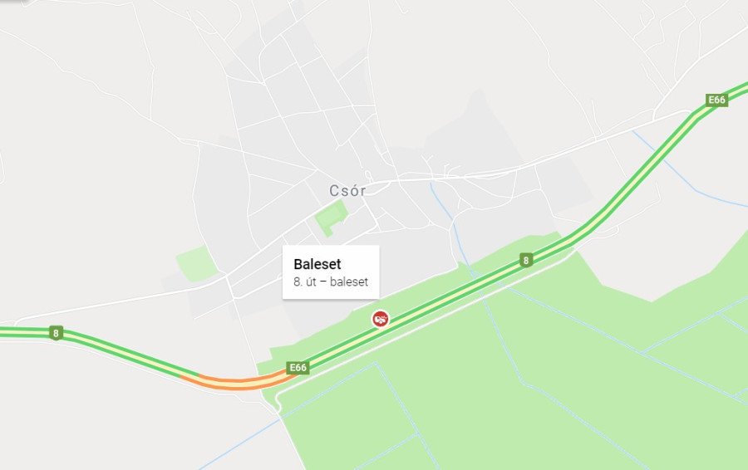Click the red accident marker on road 8
This screenshot has width=748, height=470.
click(380, 319)
